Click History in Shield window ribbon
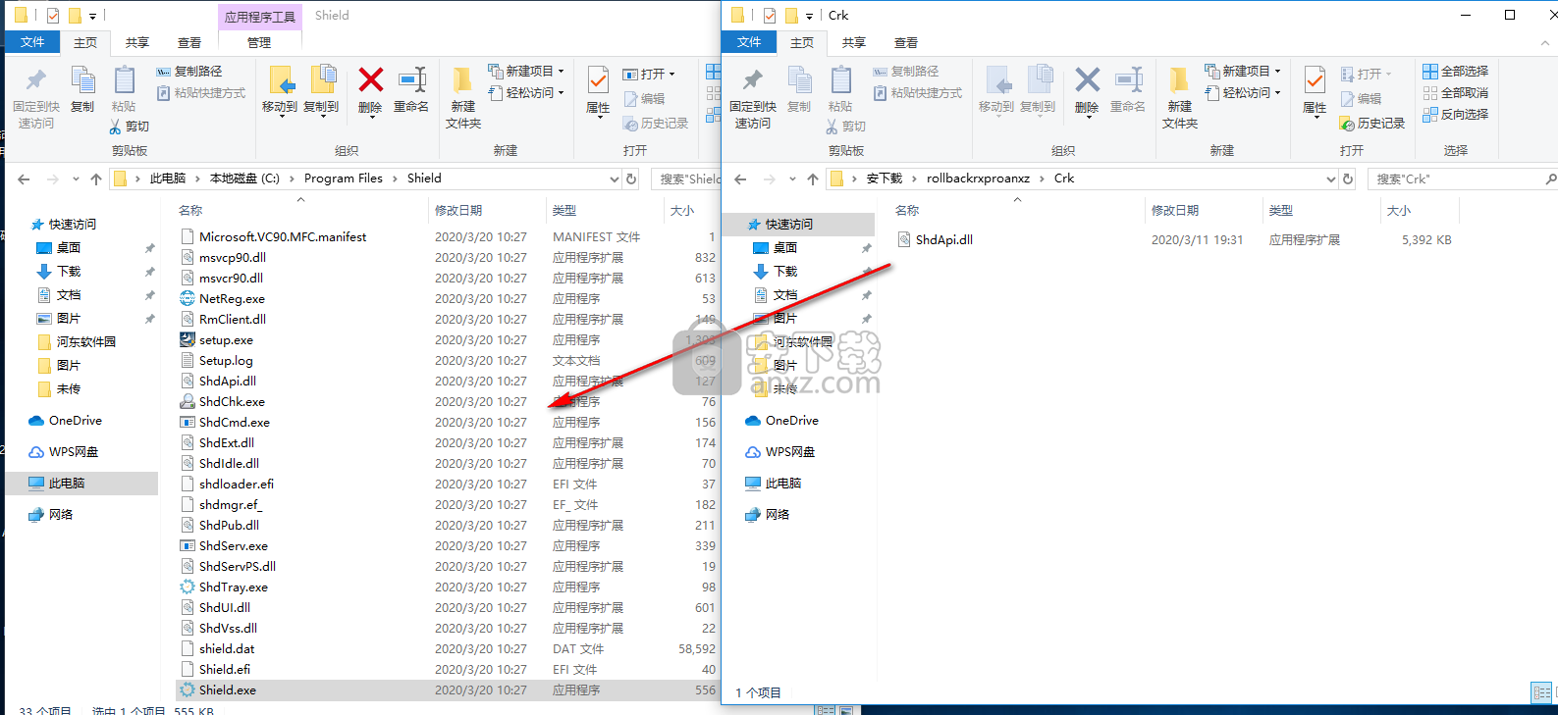The width and height of the screenshot is (1558, 715). click(656, 124)
